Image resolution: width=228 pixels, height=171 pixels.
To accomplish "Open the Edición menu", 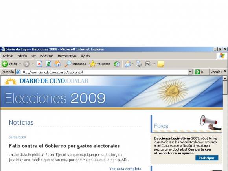I will 22,56.
